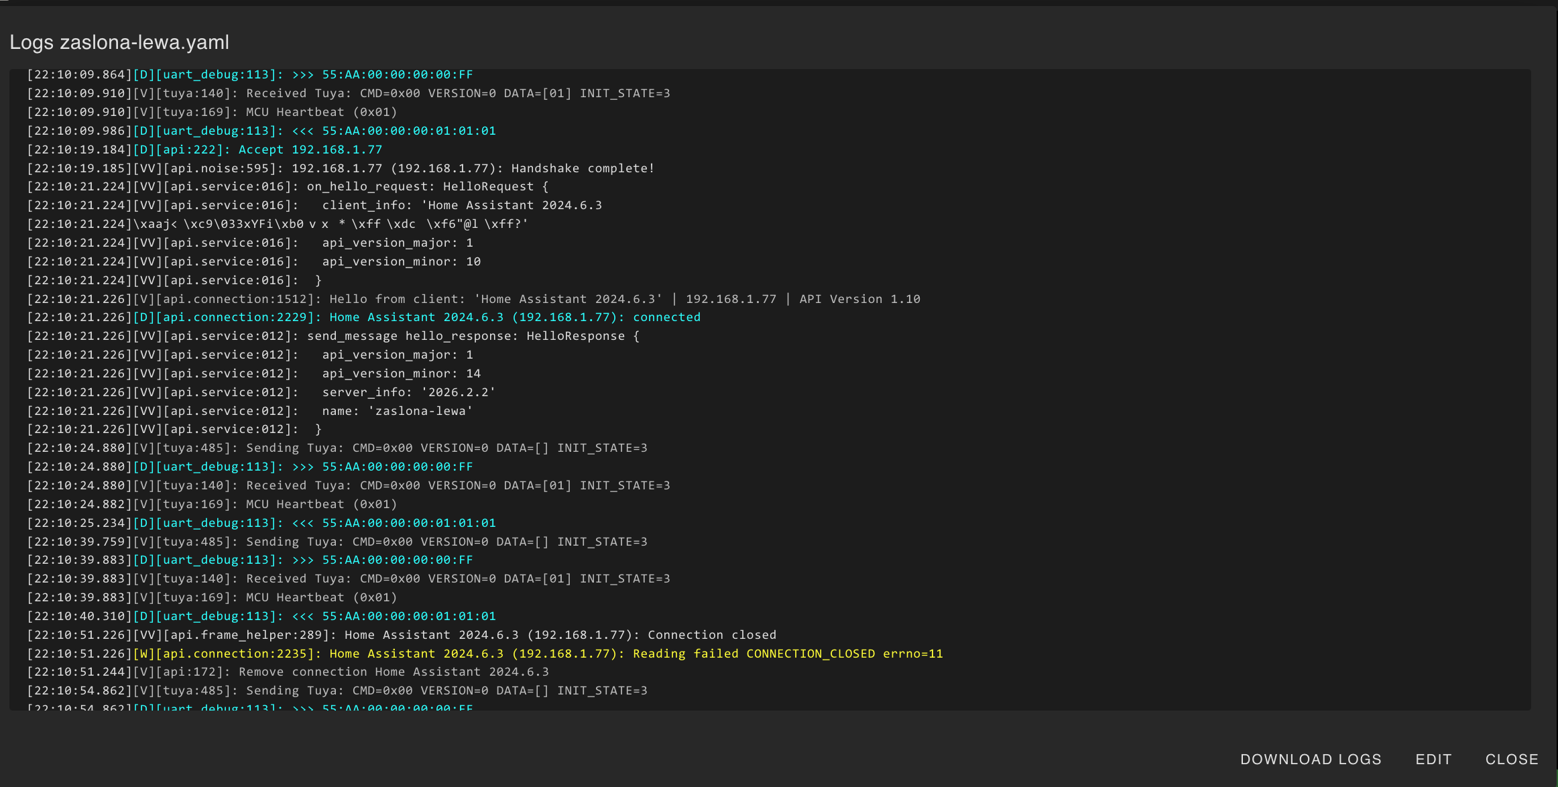Viewport: 1558px width, 787px height.
Task: Select the server_info '2026.2.2' log line
Action: tap(261, 392)
